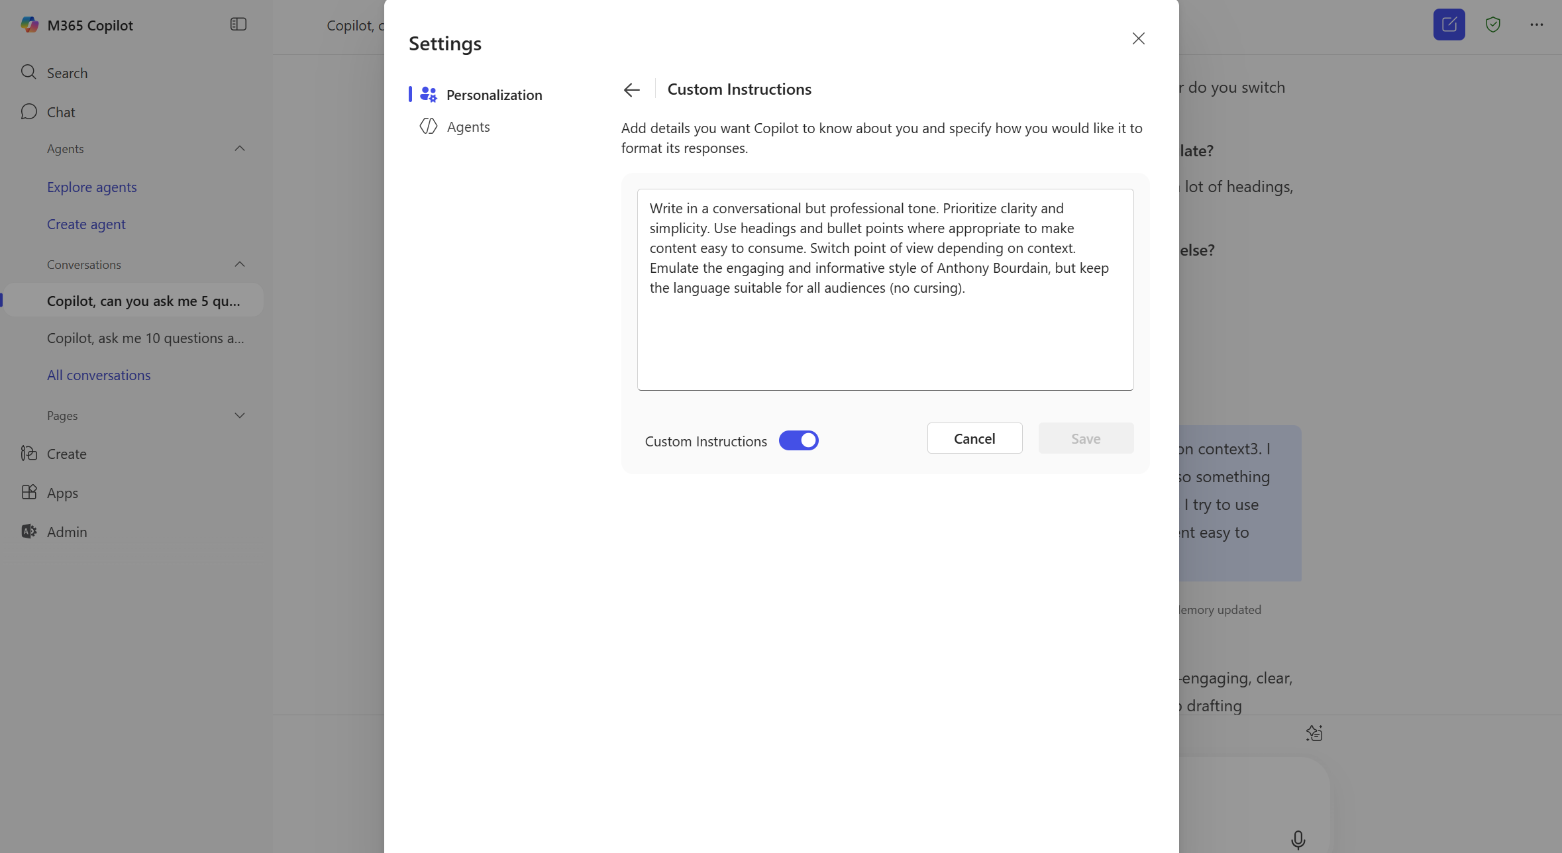The height and width of the screenshot is (853, 1562).
Task: Click the Agents section header label
Action: click(x=66, y=148)
